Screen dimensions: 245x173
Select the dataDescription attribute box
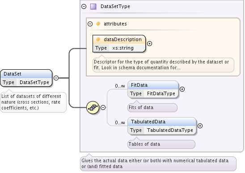[x=119, y=44]
